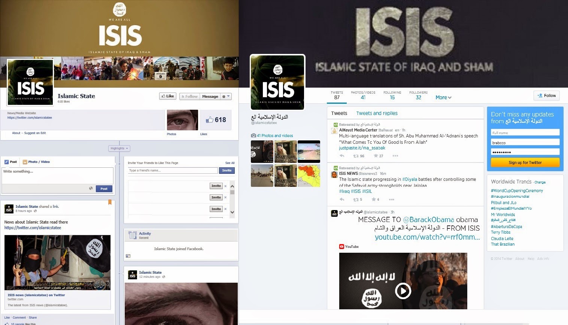
Task: Click the orange highlight bookmark on shared post
Action: coord(110,202)
